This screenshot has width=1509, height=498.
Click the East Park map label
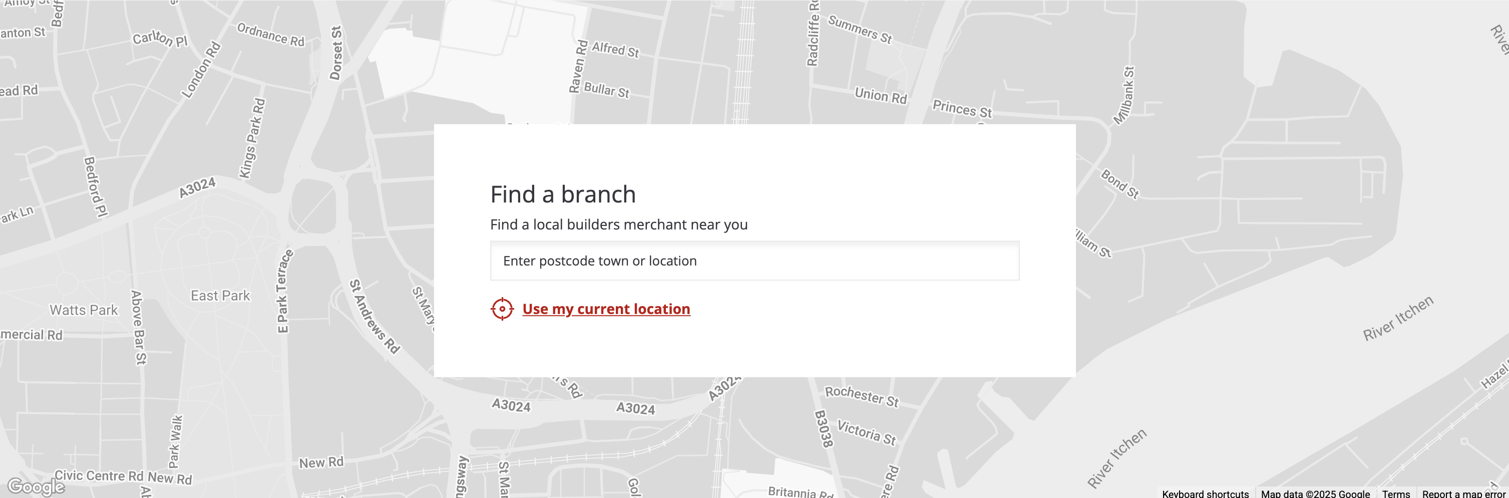220,295
